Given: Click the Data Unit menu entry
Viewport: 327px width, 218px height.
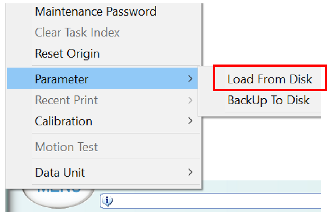Looking at the screenshot, I should [60, 172].
